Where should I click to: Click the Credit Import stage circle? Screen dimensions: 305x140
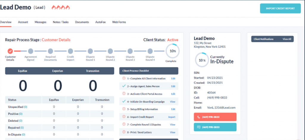(x=70, y=51)
